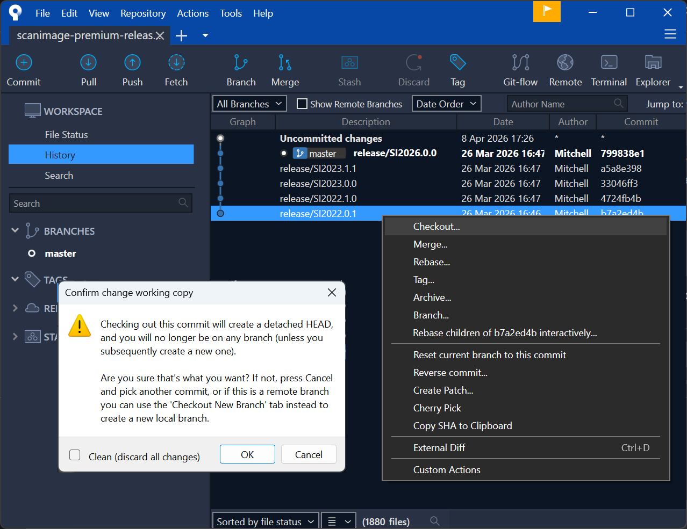The height and width of the screenshot is (529, 687).
Task: Open Explorer from the toolbar
Action: tap(653, 70)
